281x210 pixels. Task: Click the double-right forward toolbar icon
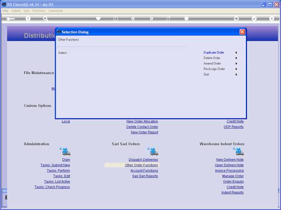point(151,18)
